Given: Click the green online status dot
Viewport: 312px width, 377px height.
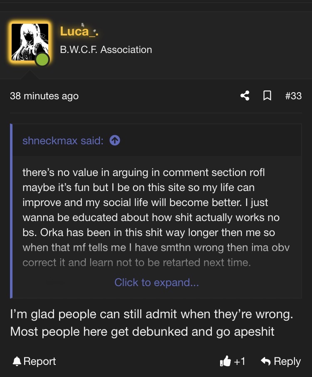Looking at the screenshot, I should click(42, 60).
